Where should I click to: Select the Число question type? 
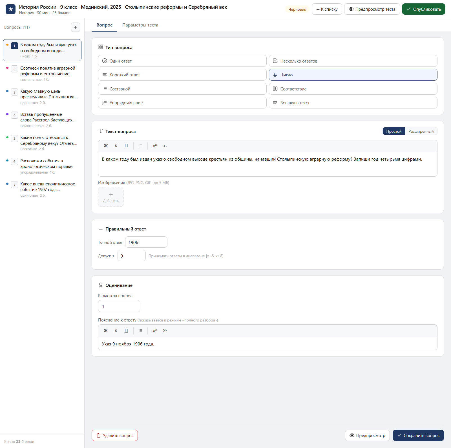click(353, 75)
